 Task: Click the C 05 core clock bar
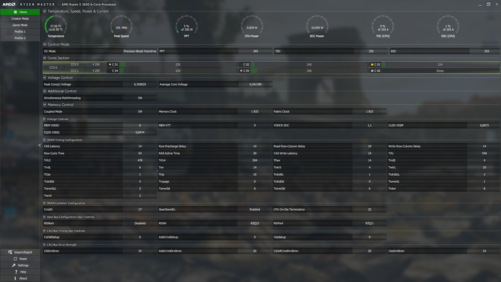309,71
